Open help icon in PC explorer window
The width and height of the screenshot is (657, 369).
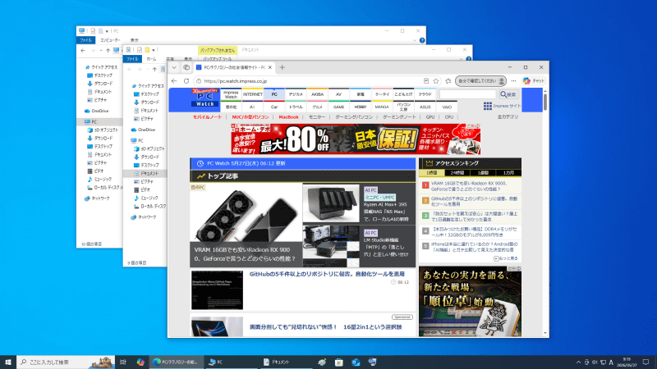(422, 40)
